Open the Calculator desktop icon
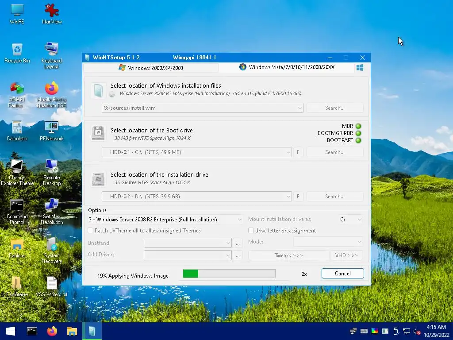453x340 pixels. pos(17,131)
